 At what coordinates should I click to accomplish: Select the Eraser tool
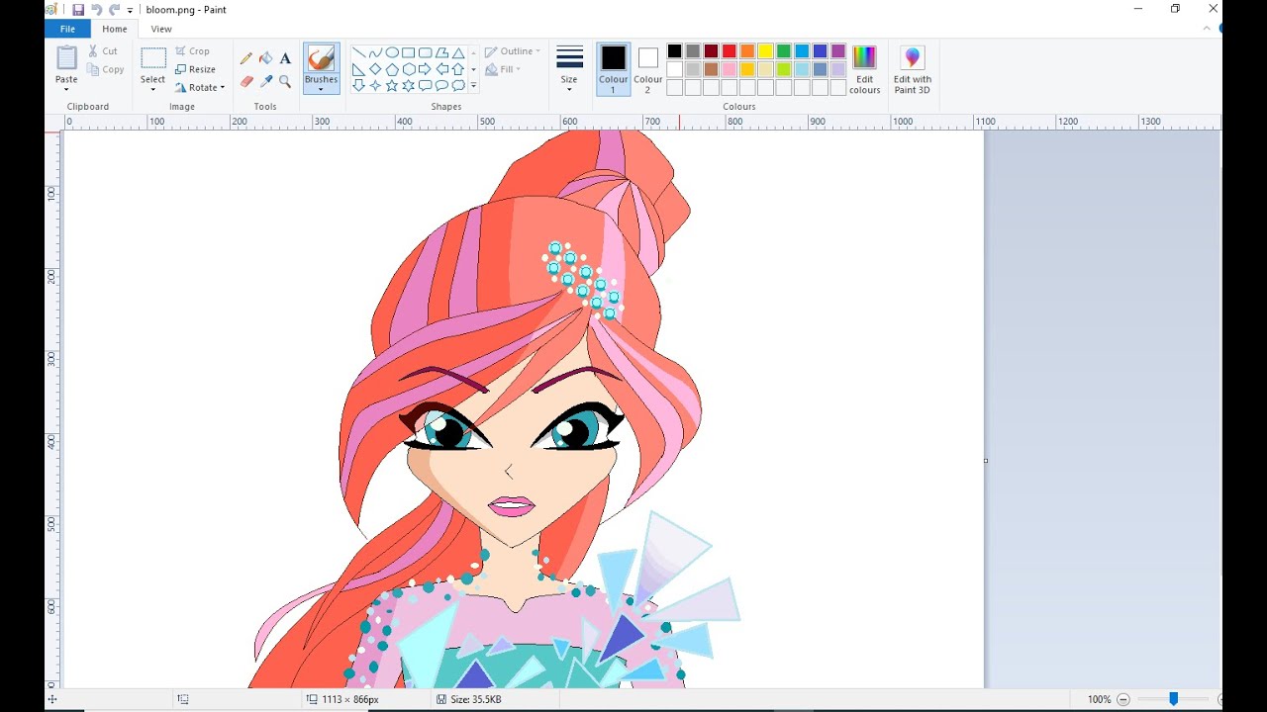click(246, 81)
